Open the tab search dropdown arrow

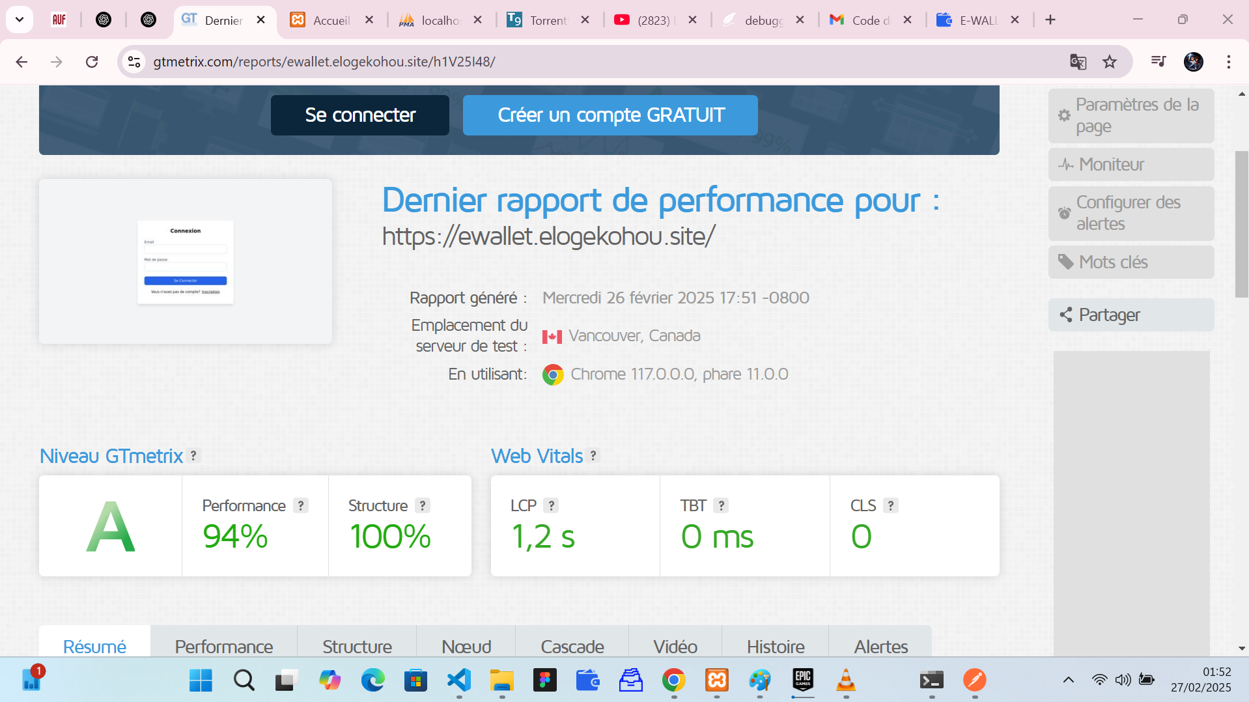(x=20, y=20)
